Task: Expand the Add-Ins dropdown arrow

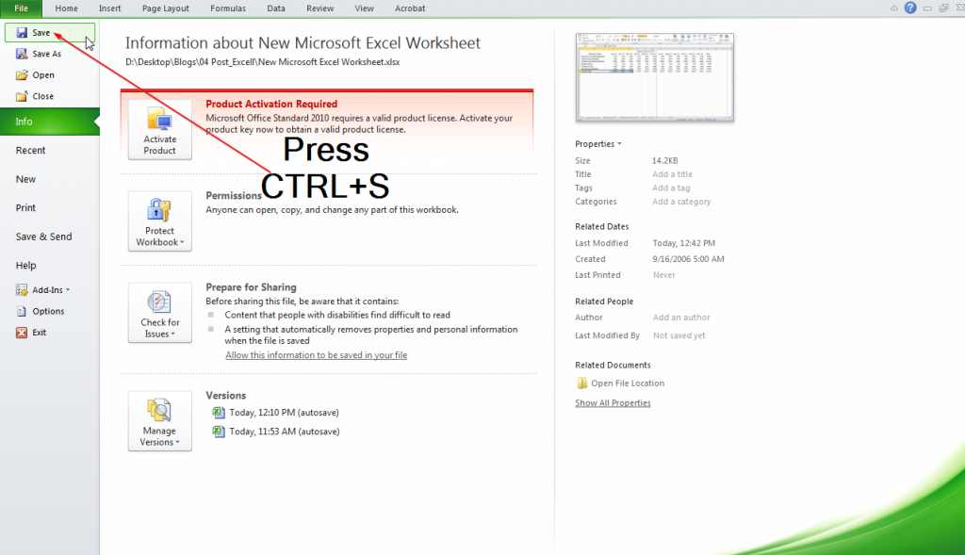Action: click(68, 290)
